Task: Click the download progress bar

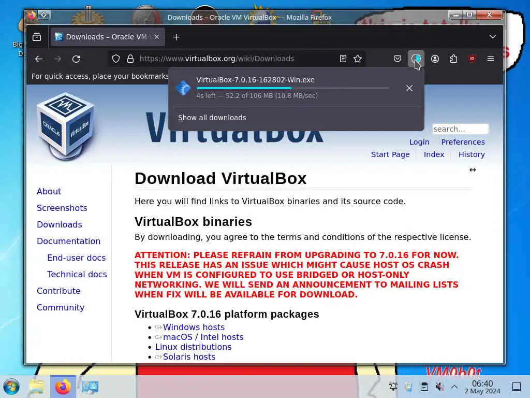Action: tap(293, 88)
